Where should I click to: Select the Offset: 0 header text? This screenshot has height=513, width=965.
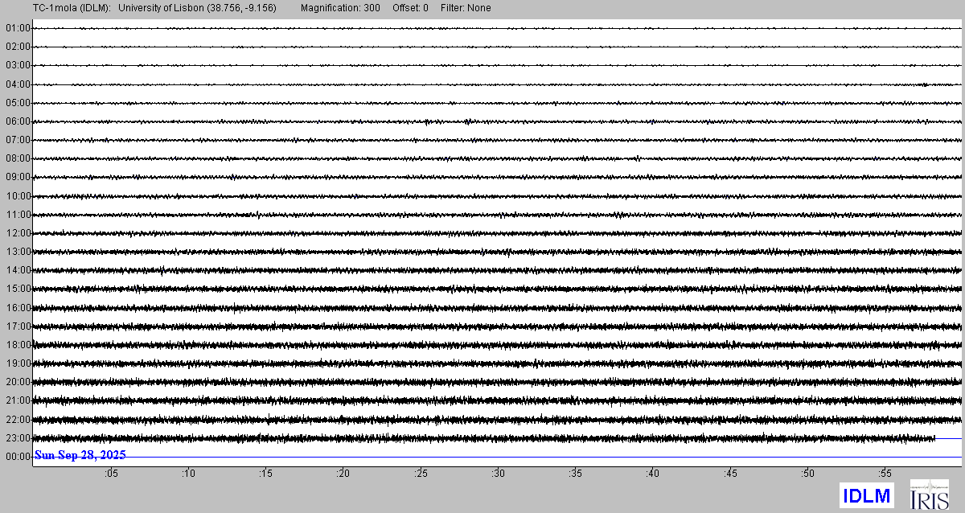[410, 8]
